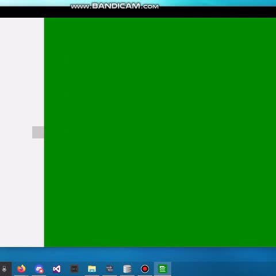276x276 pixels.
Task: Click the microphone icon on the taskbar
Action: click(4, 269)
